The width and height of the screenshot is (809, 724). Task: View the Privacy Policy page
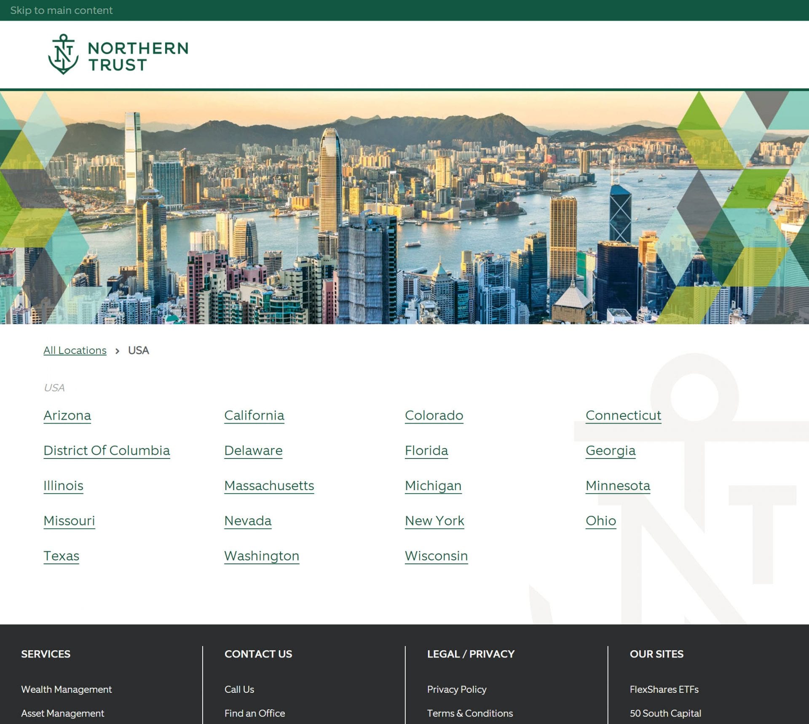coord(456,689)
